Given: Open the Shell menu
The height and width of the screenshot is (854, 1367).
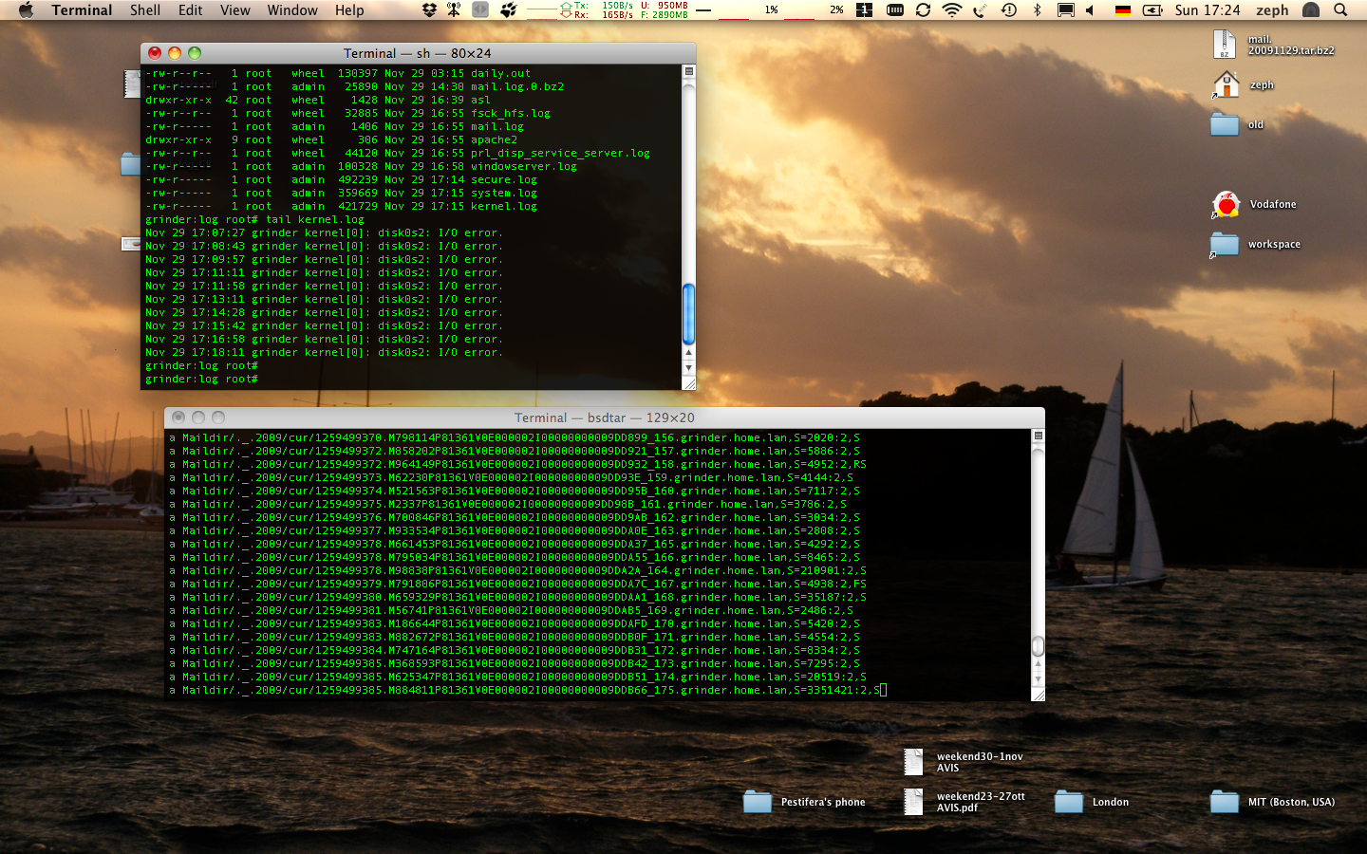Looking at the screenshot, I should coord(144,10).
